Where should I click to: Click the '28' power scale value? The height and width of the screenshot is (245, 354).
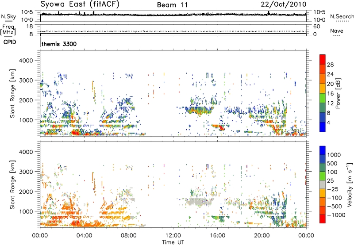click(330, 65)
